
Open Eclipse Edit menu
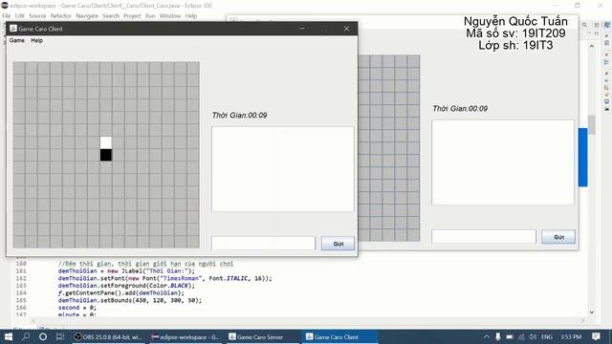(x=19, y=16)
